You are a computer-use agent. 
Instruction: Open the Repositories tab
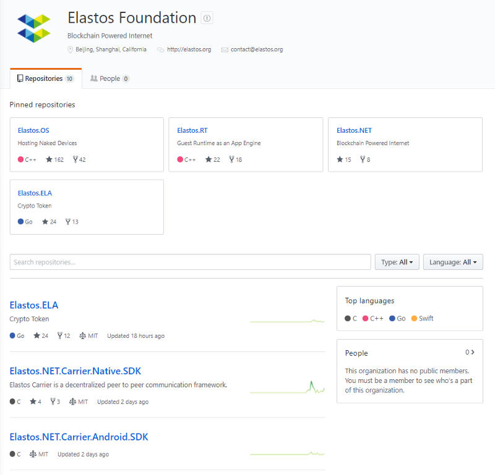tap(46, 78)
